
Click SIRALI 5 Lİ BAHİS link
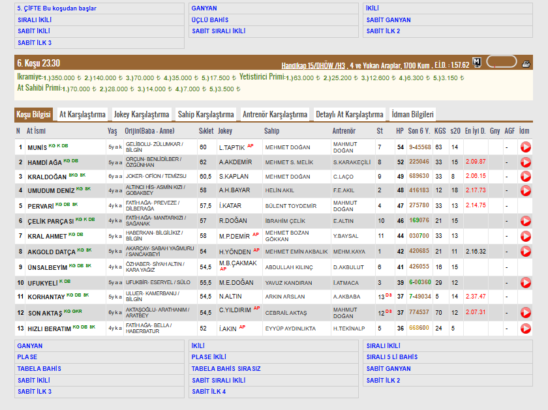[x=392, y=357]
